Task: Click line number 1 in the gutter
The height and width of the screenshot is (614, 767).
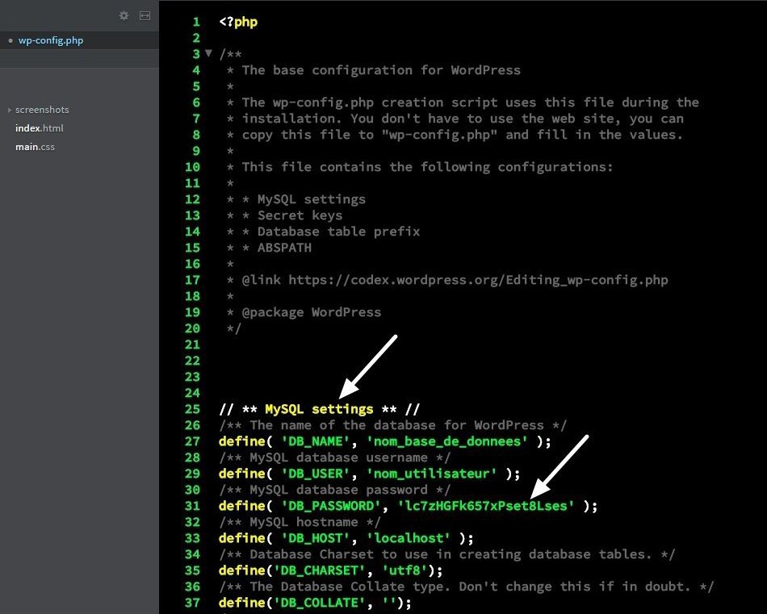Action: coord(195,22)
